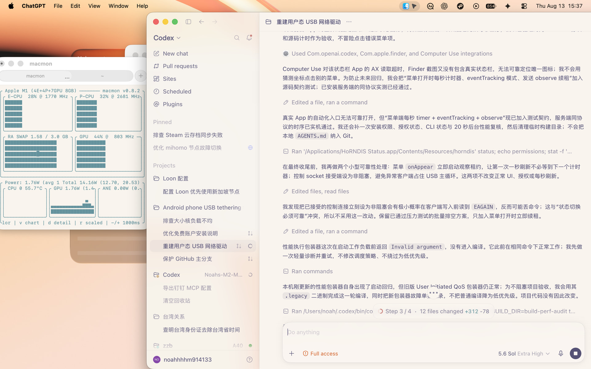591x369 pixels.
Task: Stop the running task
Action: (x=575, y=354)
